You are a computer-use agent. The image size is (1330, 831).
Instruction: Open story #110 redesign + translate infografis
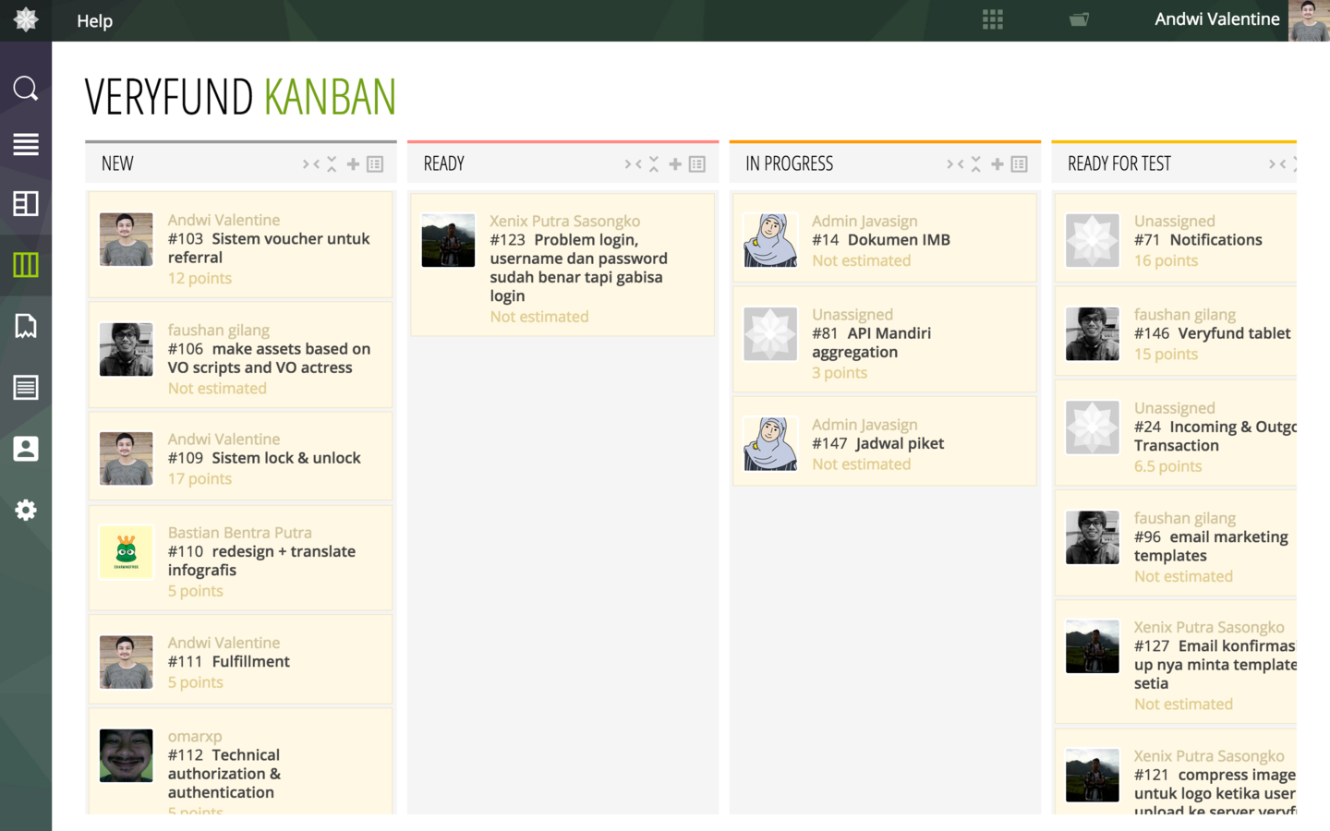coord(261,560)
